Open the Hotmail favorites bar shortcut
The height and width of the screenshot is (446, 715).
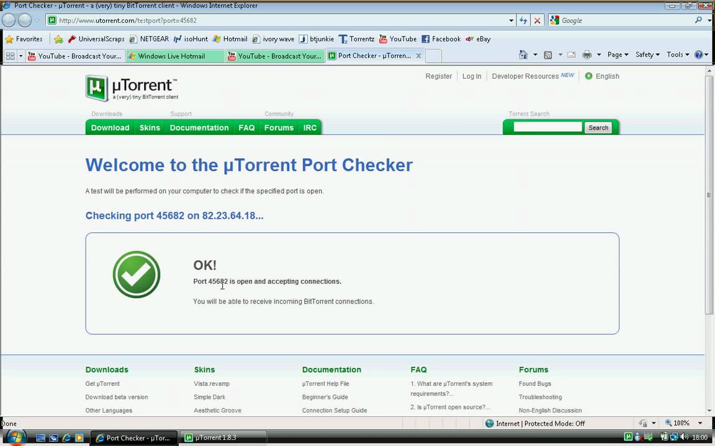click(230, 39)
